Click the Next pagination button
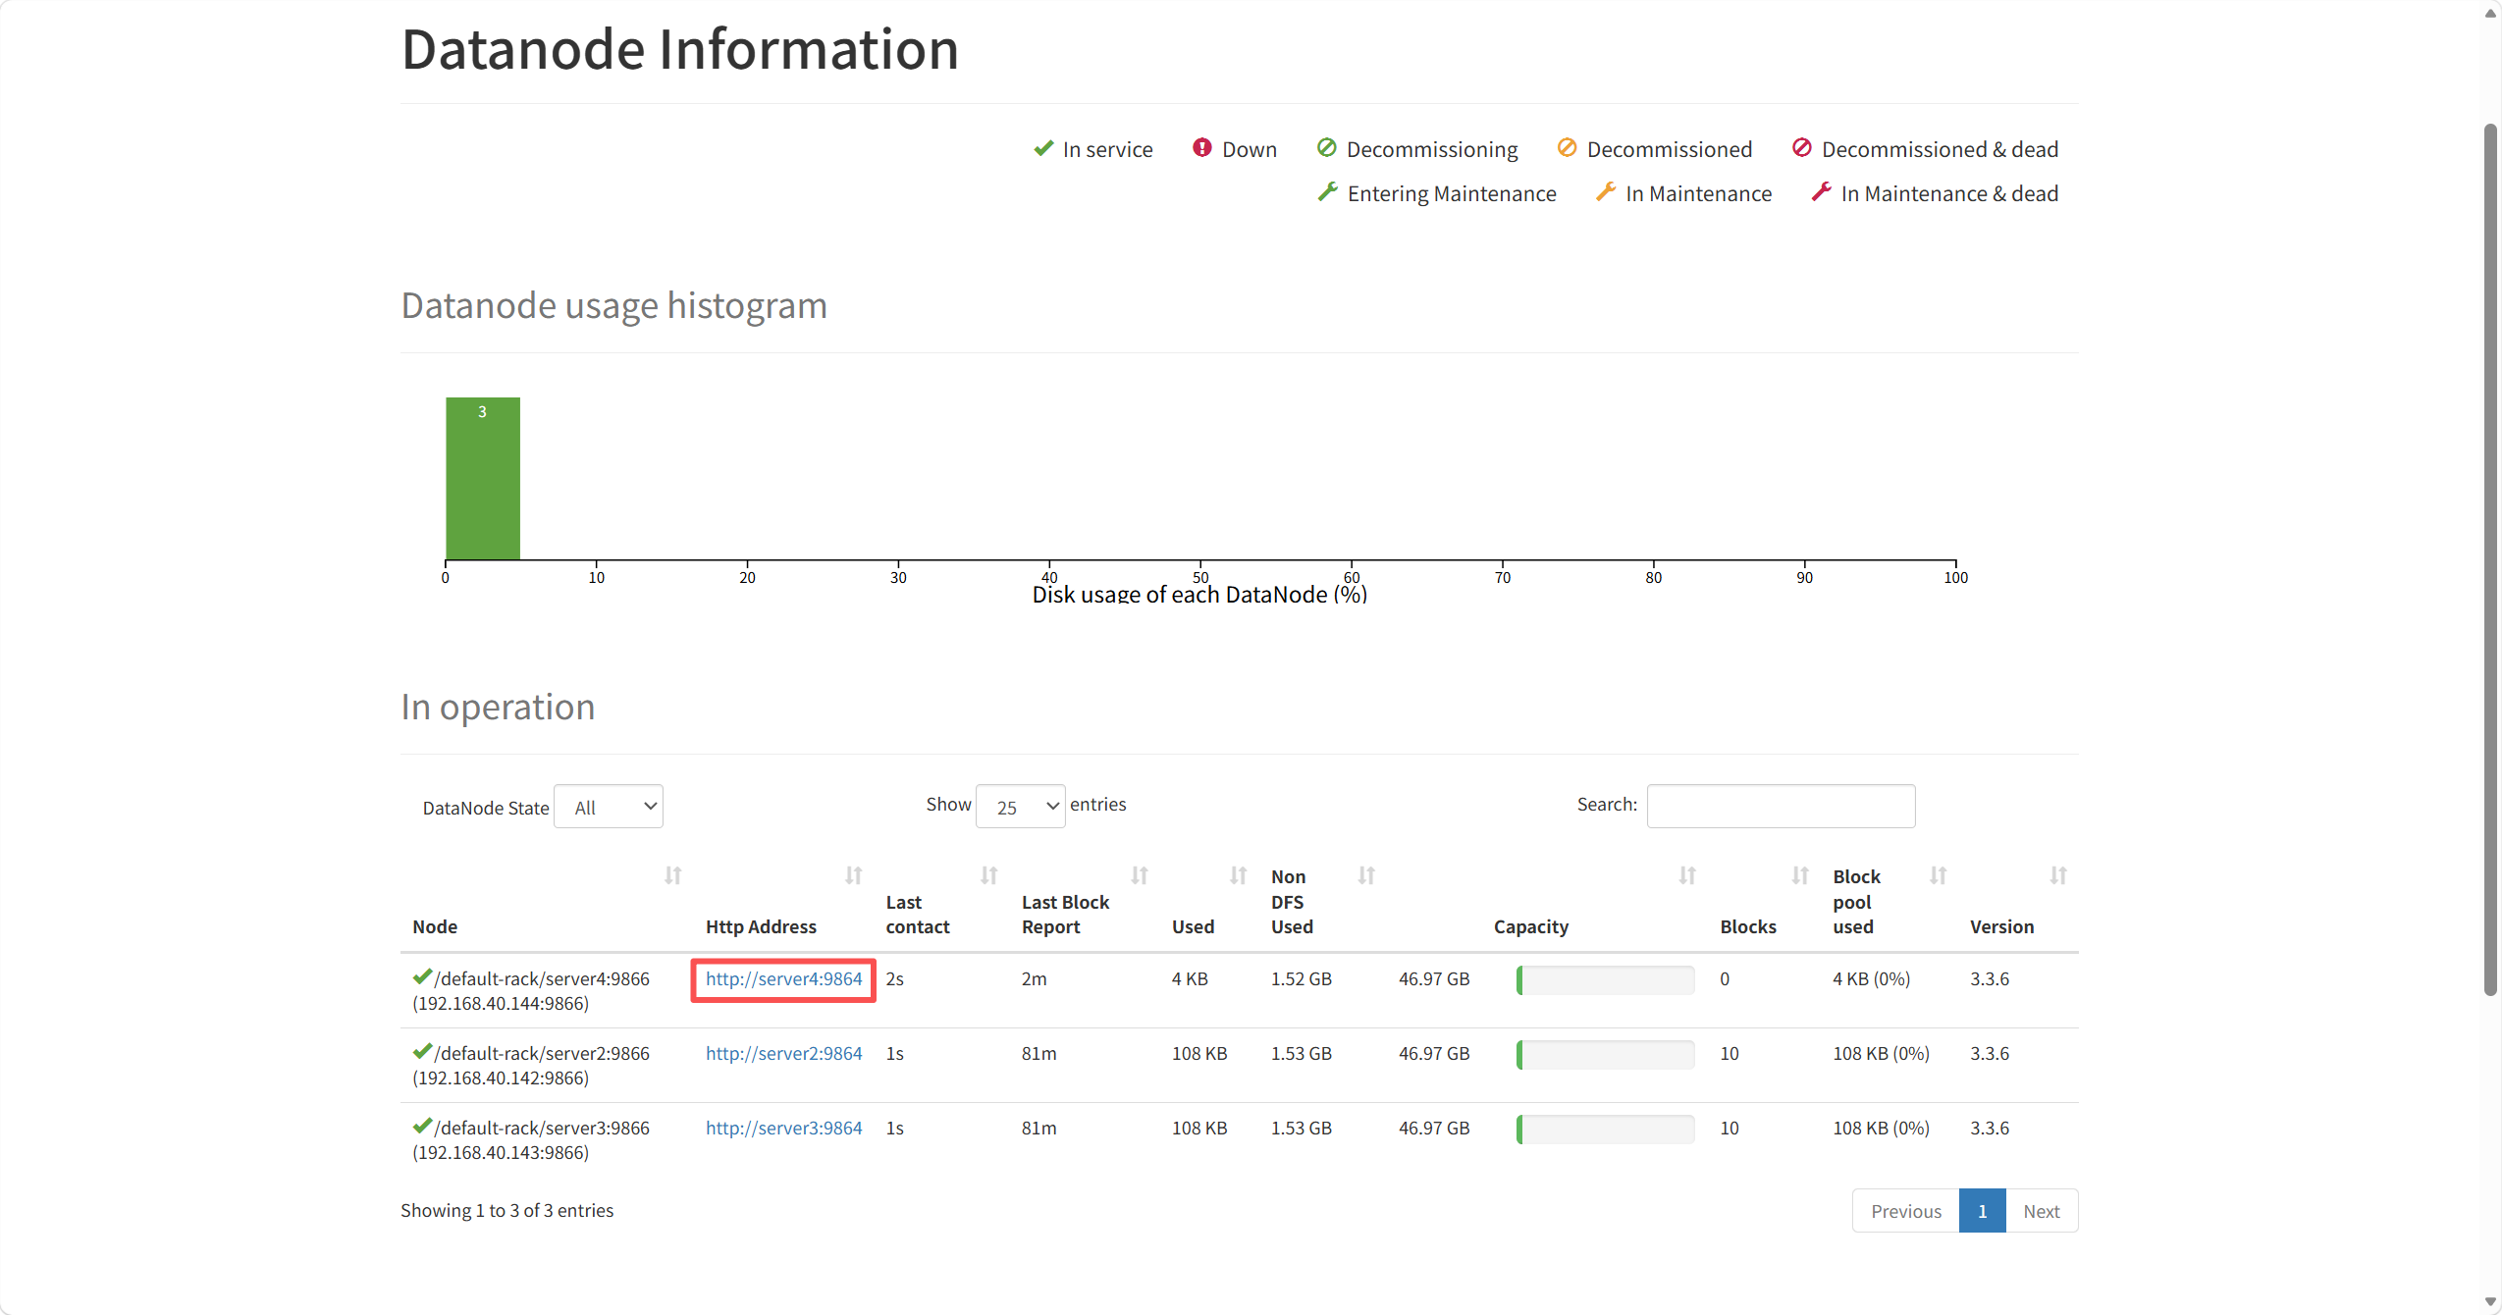 coord(2042,1211)
